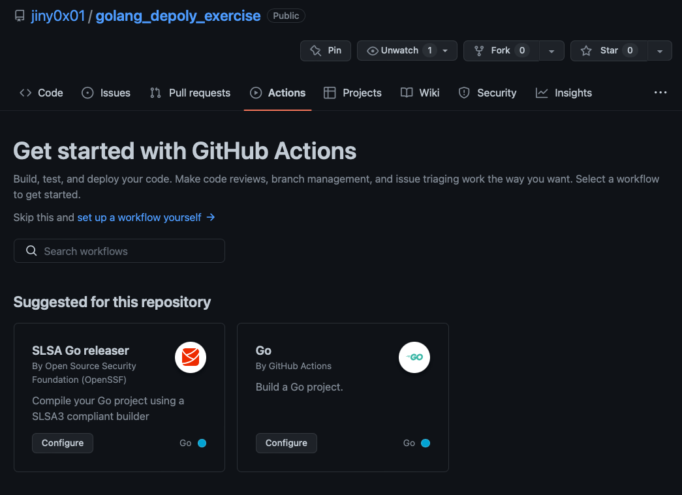
Task: Click the repository icon beside jiny0x01
Action: tap(20, 16)
